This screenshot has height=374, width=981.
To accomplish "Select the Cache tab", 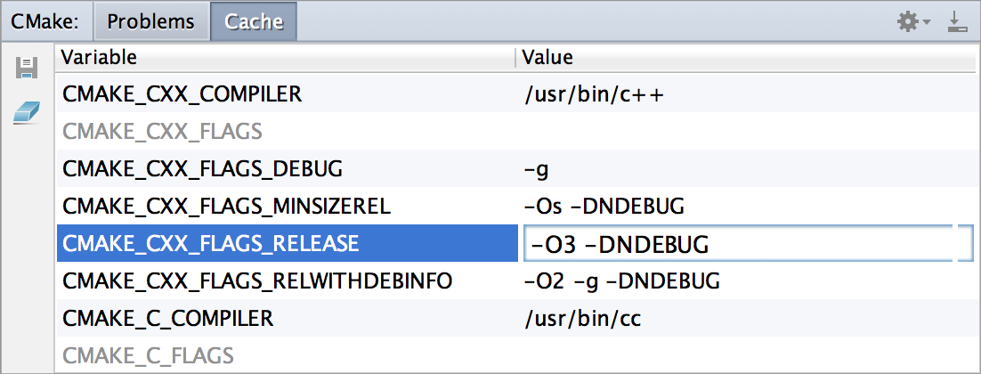I will tap(253, 22).
